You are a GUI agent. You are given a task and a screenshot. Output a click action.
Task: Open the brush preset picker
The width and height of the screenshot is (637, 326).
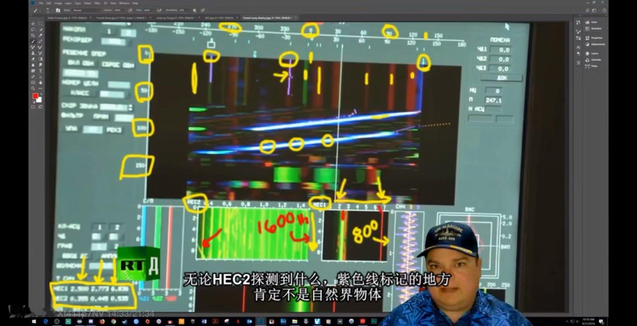(x=48, y=10)
